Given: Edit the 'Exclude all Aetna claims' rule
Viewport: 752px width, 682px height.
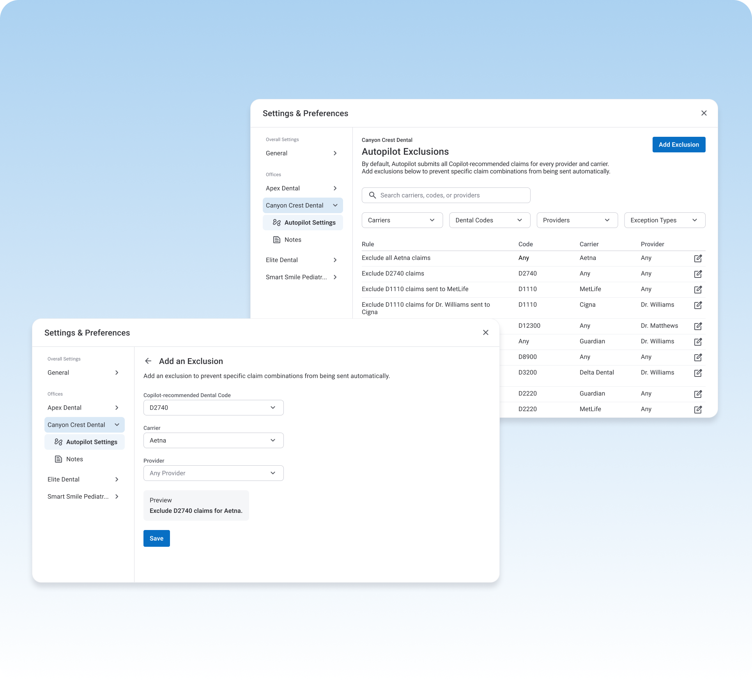Looking at the screenshot, I should click(698, 258).
